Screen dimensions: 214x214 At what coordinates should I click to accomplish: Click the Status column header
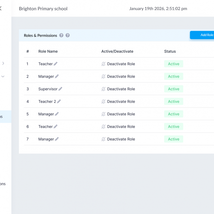pos(170,51)
